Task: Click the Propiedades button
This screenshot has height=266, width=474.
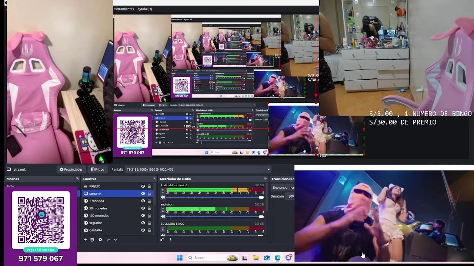Action: [71, 169]
